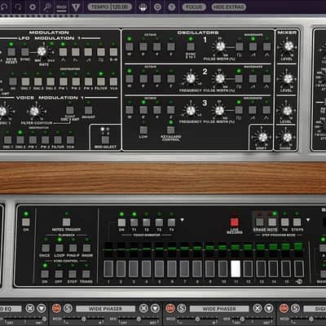Image resolution: width=326 pixels, height=326 pixels.
Task: Toggle the LFO KEYB RESET button
Action: [11, 51]
